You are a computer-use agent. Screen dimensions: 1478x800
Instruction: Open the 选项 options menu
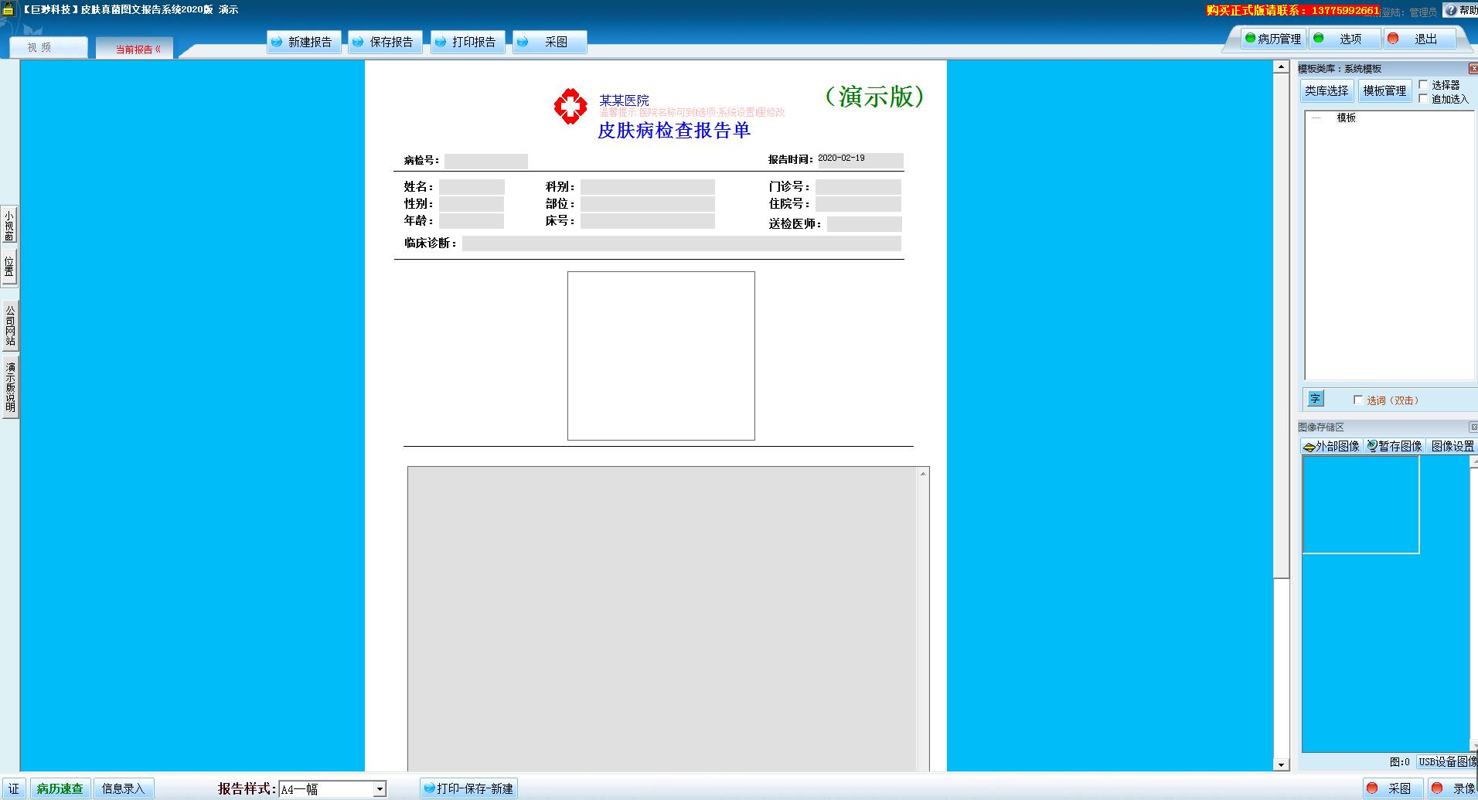click(1345, 39)
